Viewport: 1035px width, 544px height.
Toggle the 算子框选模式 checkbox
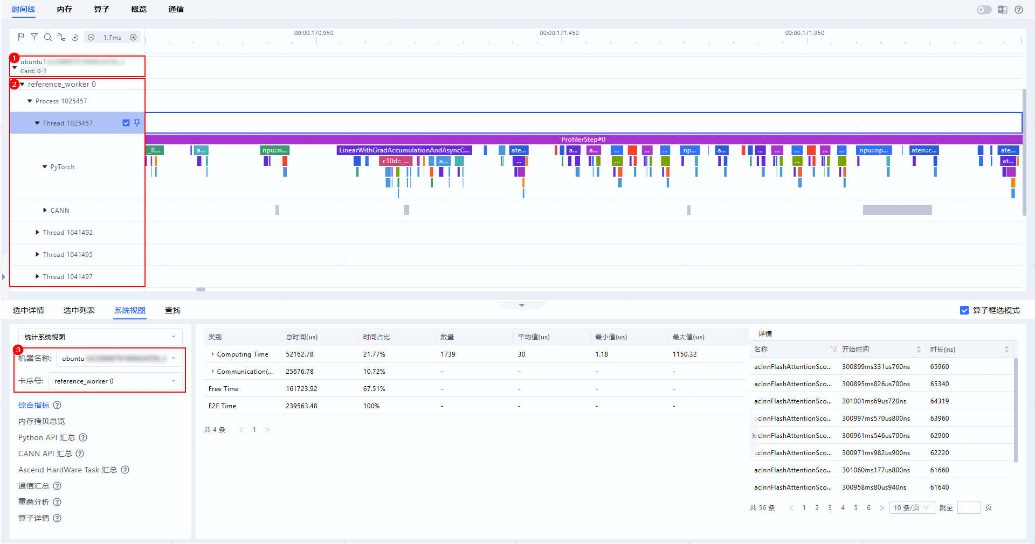964,310
